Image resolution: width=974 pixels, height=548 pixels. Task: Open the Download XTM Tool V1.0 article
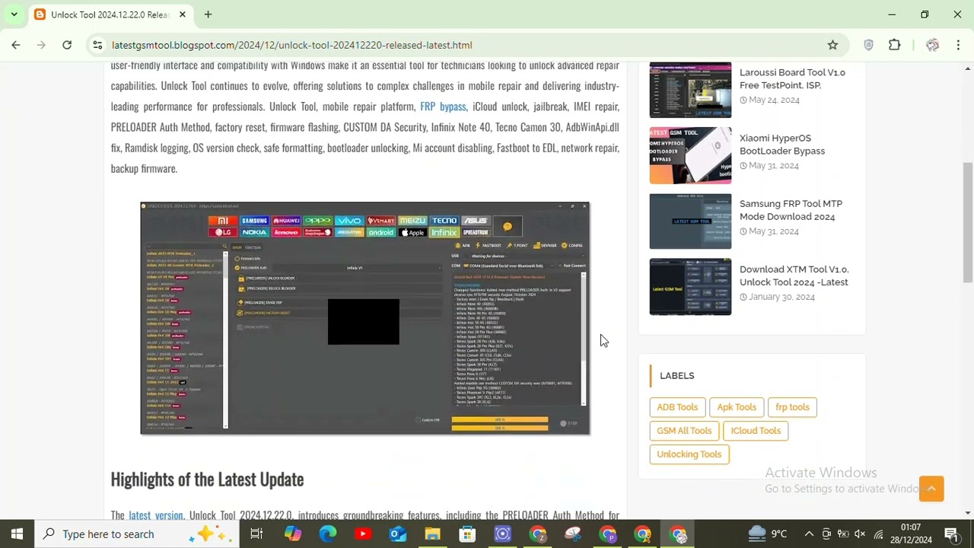[794, 276]
